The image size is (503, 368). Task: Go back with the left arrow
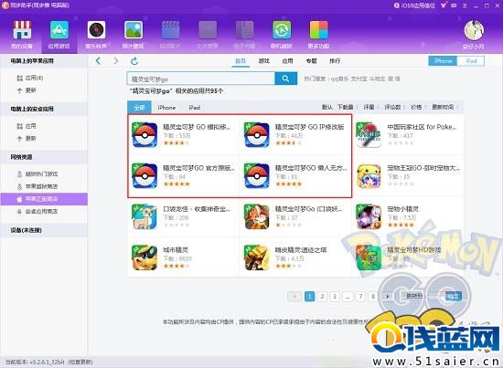coord(98,60)
